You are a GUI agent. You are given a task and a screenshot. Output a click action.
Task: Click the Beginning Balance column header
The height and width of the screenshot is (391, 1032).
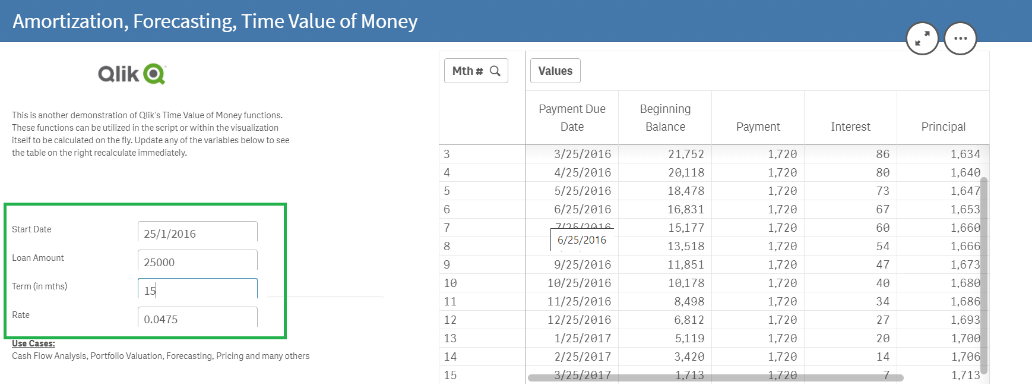click(x=665, y=118)
